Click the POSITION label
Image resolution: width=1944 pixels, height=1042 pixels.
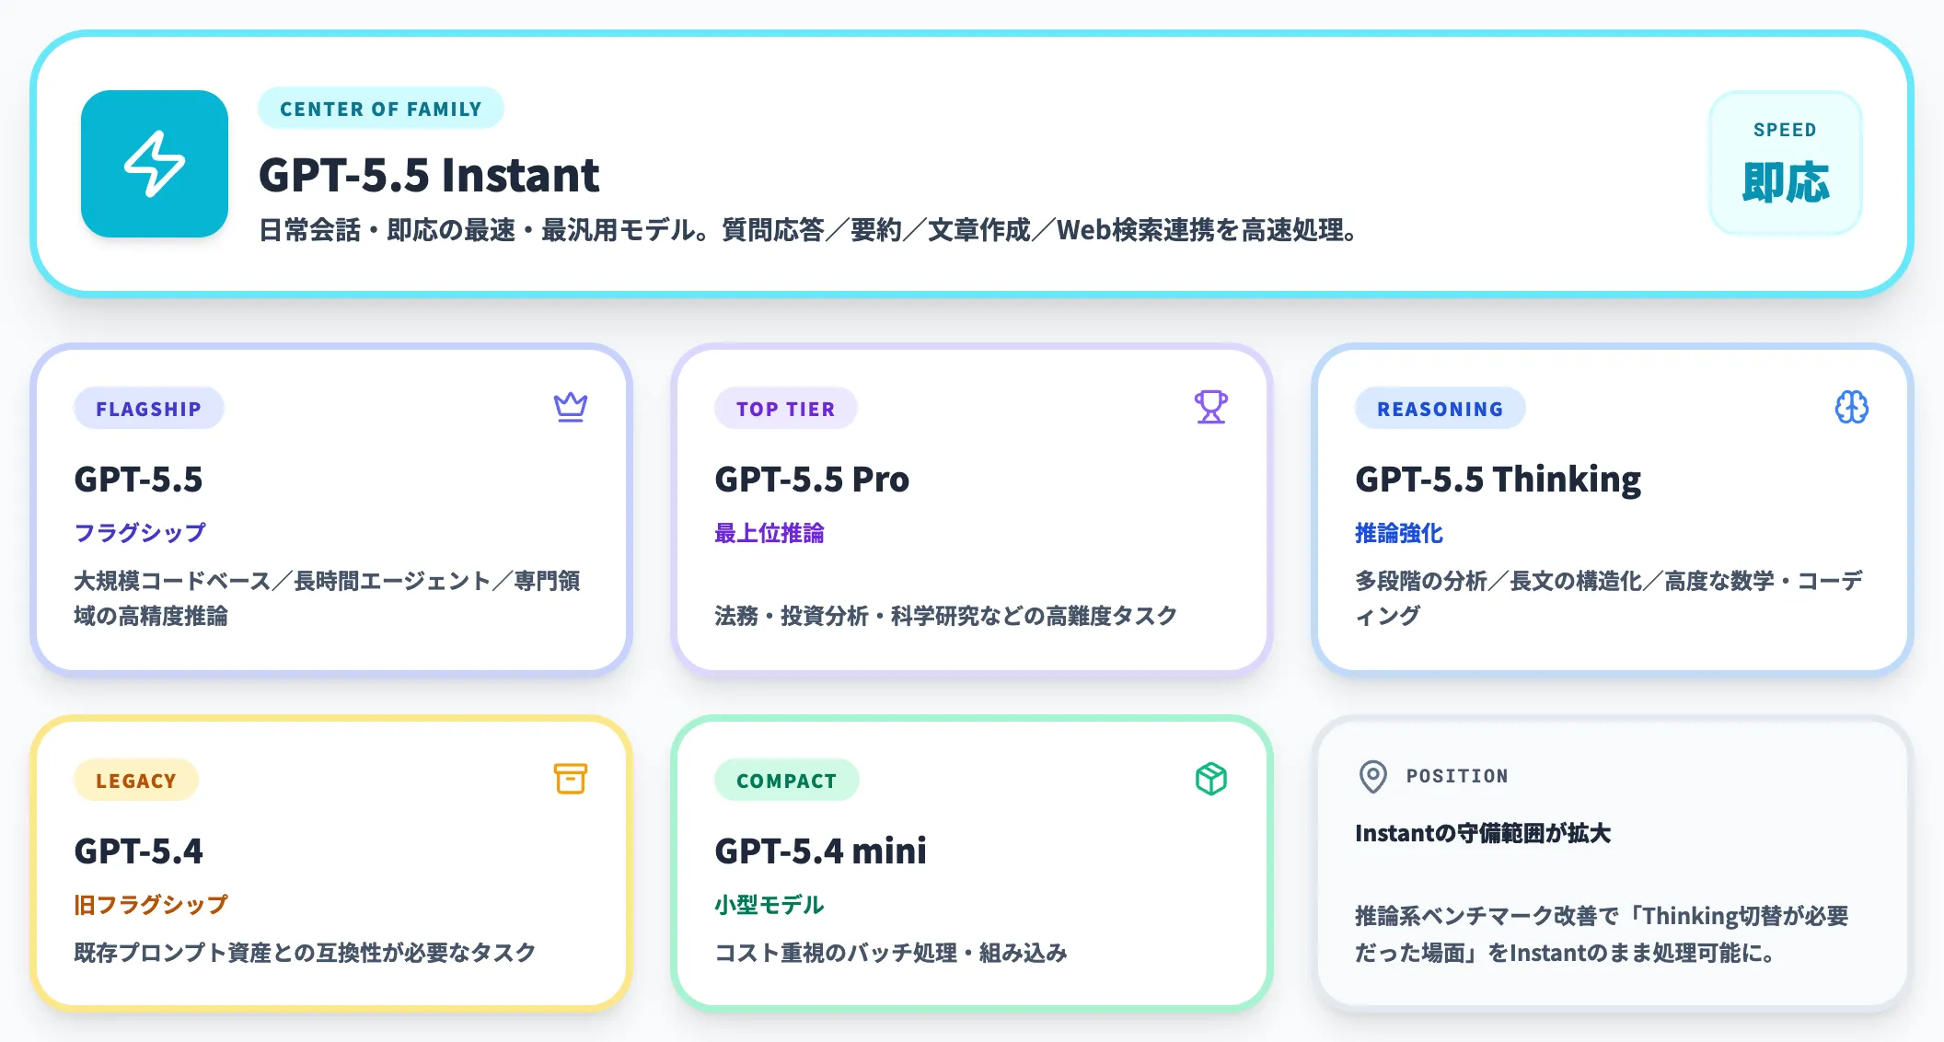pyautogui.click(x=1457, y=776)
